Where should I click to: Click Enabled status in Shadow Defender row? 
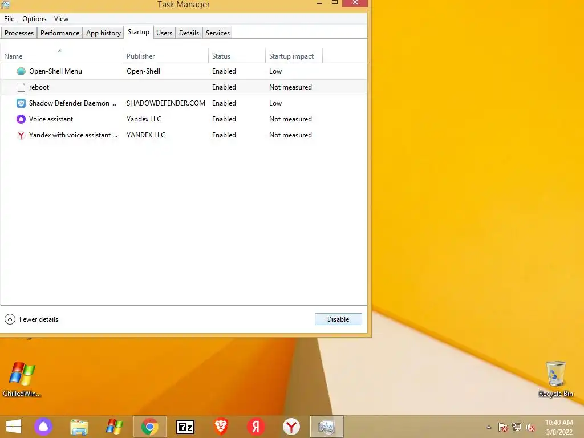(224, 103)
